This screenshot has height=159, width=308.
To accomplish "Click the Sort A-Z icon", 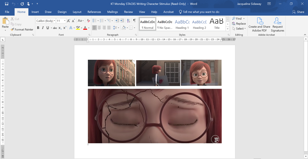I will (129, 21).
